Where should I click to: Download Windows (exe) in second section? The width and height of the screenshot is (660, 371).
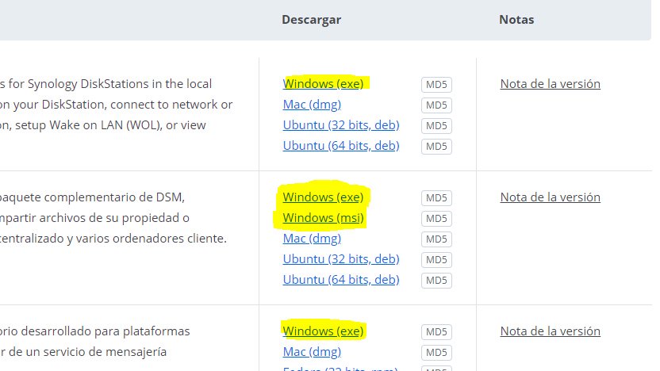323,197
